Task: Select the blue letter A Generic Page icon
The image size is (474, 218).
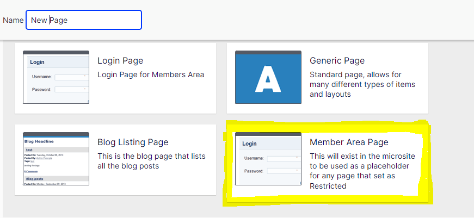Action: click(x=268, y=77)
